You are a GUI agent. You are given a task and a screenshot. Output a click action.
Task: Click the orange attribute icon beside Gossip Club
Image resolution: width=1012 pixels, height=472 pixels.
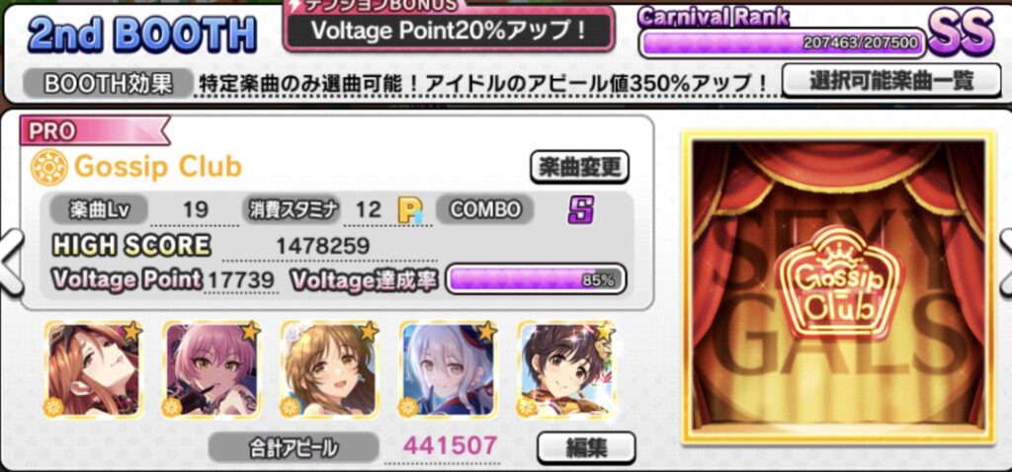point(48,167)
